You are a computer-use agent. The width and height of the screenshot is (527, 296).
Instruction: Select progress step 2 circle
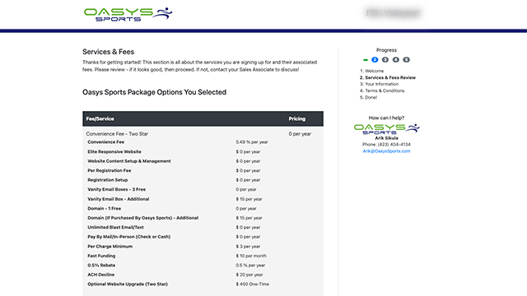[x=375, y=60]
